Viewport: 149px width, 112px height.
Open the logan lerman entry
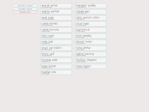coord(56,66)
